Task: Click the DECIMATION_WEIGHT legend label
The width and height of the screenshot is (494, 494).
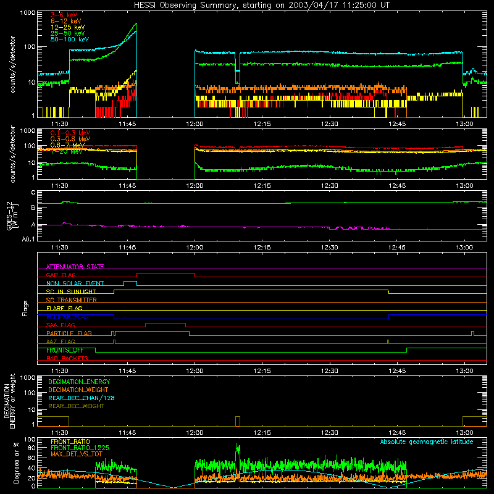Action: coord(78,390)
